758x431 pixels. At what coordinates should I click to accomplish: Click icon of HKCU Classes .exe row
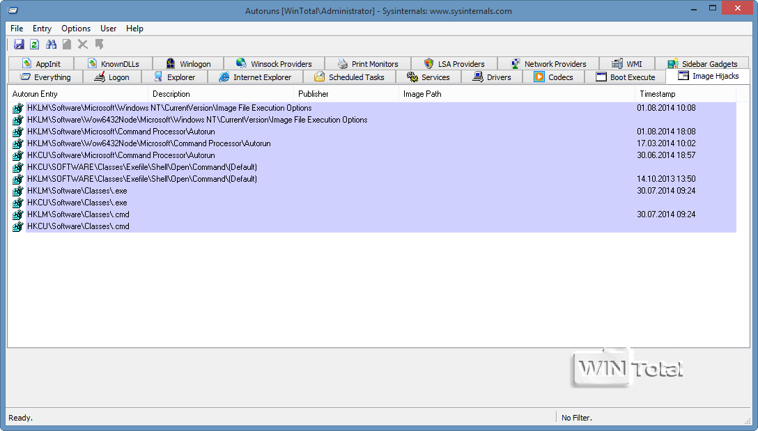pyautogui.click(x=18, y=203)
